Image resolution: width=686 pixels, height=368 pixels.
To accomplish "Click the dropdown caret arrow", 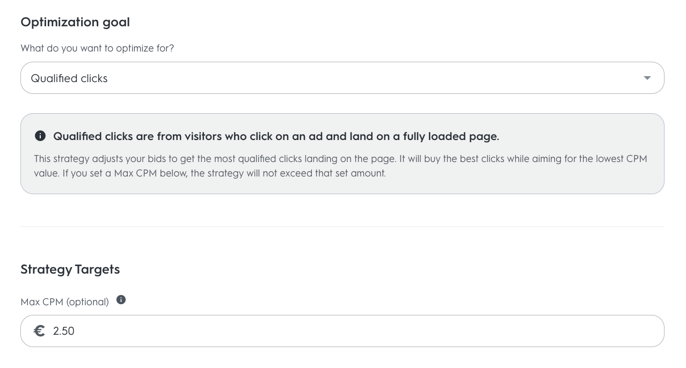I will (x=647, y=78).
